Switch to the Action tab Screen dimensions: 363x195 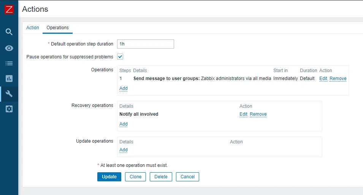pos(33,28)
